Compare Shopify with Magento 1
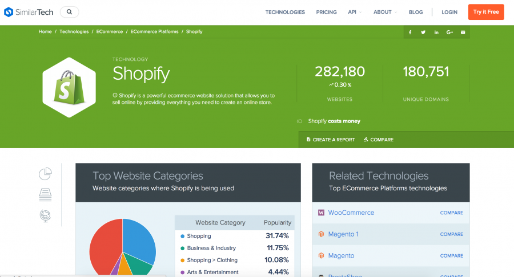 click(x=451, y=234)
